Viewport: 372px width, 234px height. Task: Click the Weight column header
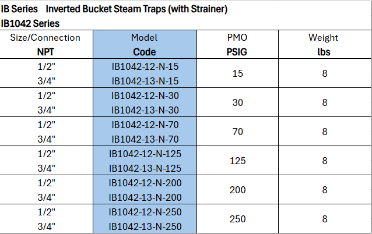click(324, 38)
